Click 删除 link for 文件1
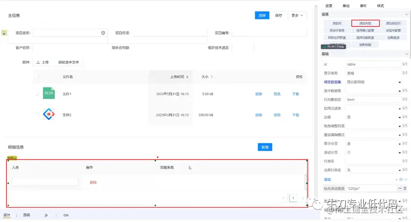The width and height of the screenshot is (411, 222). pos(259,94)
